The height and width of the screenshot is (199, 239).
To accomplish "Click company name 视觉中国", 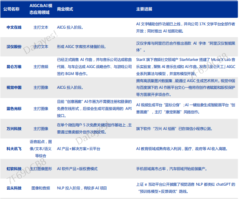I will 14,88.
